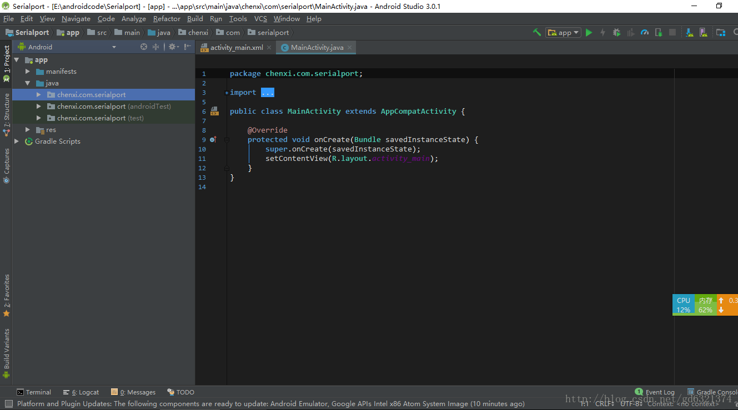Click the CRLF line separator in status bar

tap(604, 404)
